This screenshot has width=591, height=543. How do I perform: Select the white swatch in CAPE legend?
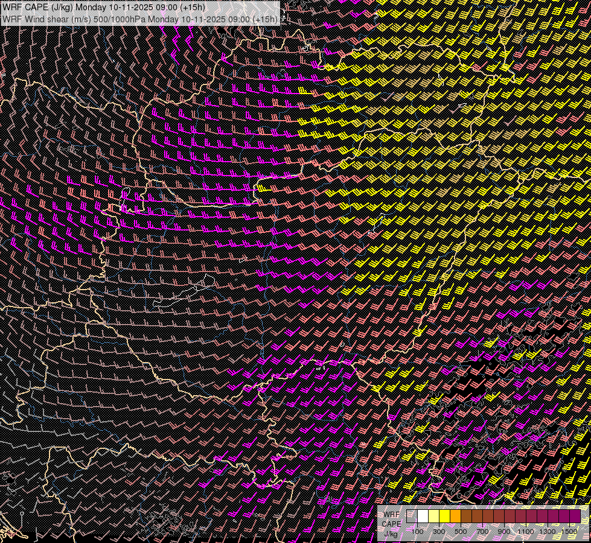click(423, 516)
